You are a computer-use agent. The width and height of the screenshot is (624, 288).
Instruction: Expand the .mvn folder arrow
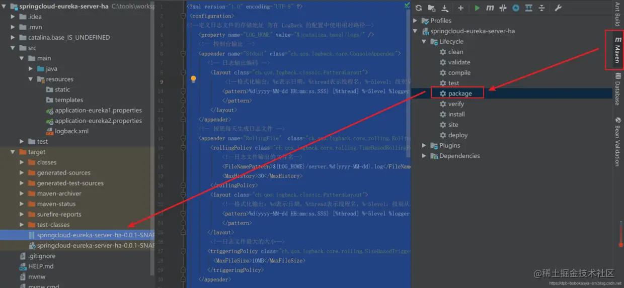[x=13, y=27]
